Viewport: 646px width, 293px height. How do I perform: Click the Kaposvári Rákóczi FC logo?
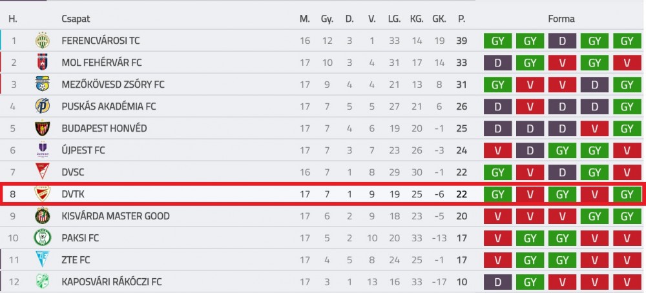[x=42, y=281]
